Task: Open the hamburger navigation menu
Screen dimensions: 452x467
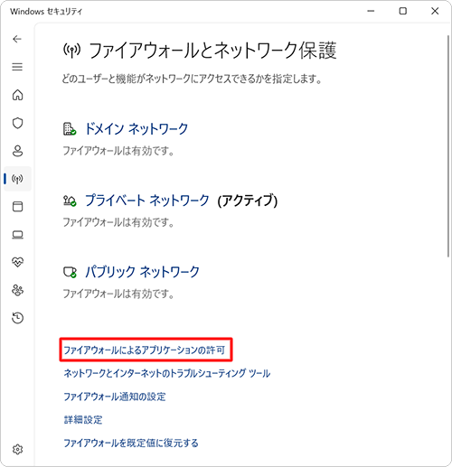Action: coord(17,67)
